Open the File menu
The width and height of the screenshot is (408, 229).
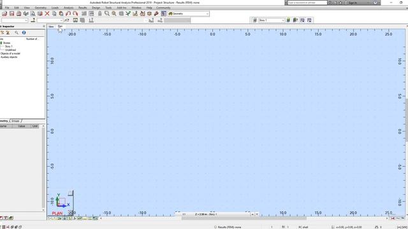(x=7, y=8)
